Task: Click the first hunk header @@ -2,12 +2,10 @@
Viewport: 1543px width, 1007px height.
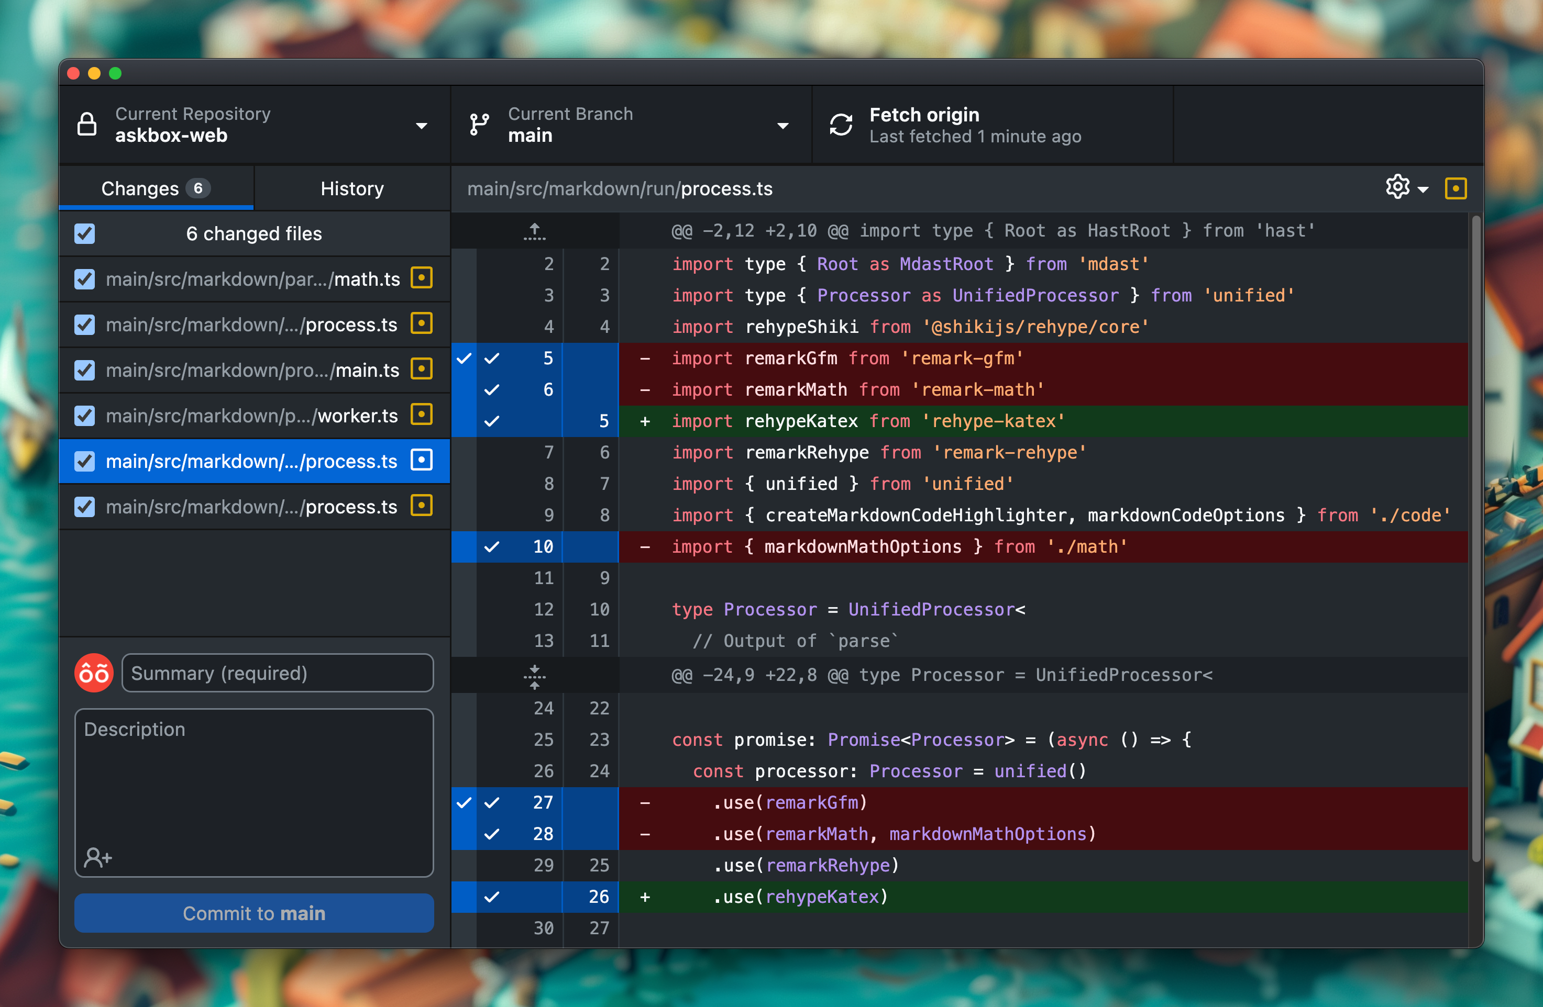Action: pos(993,231)
